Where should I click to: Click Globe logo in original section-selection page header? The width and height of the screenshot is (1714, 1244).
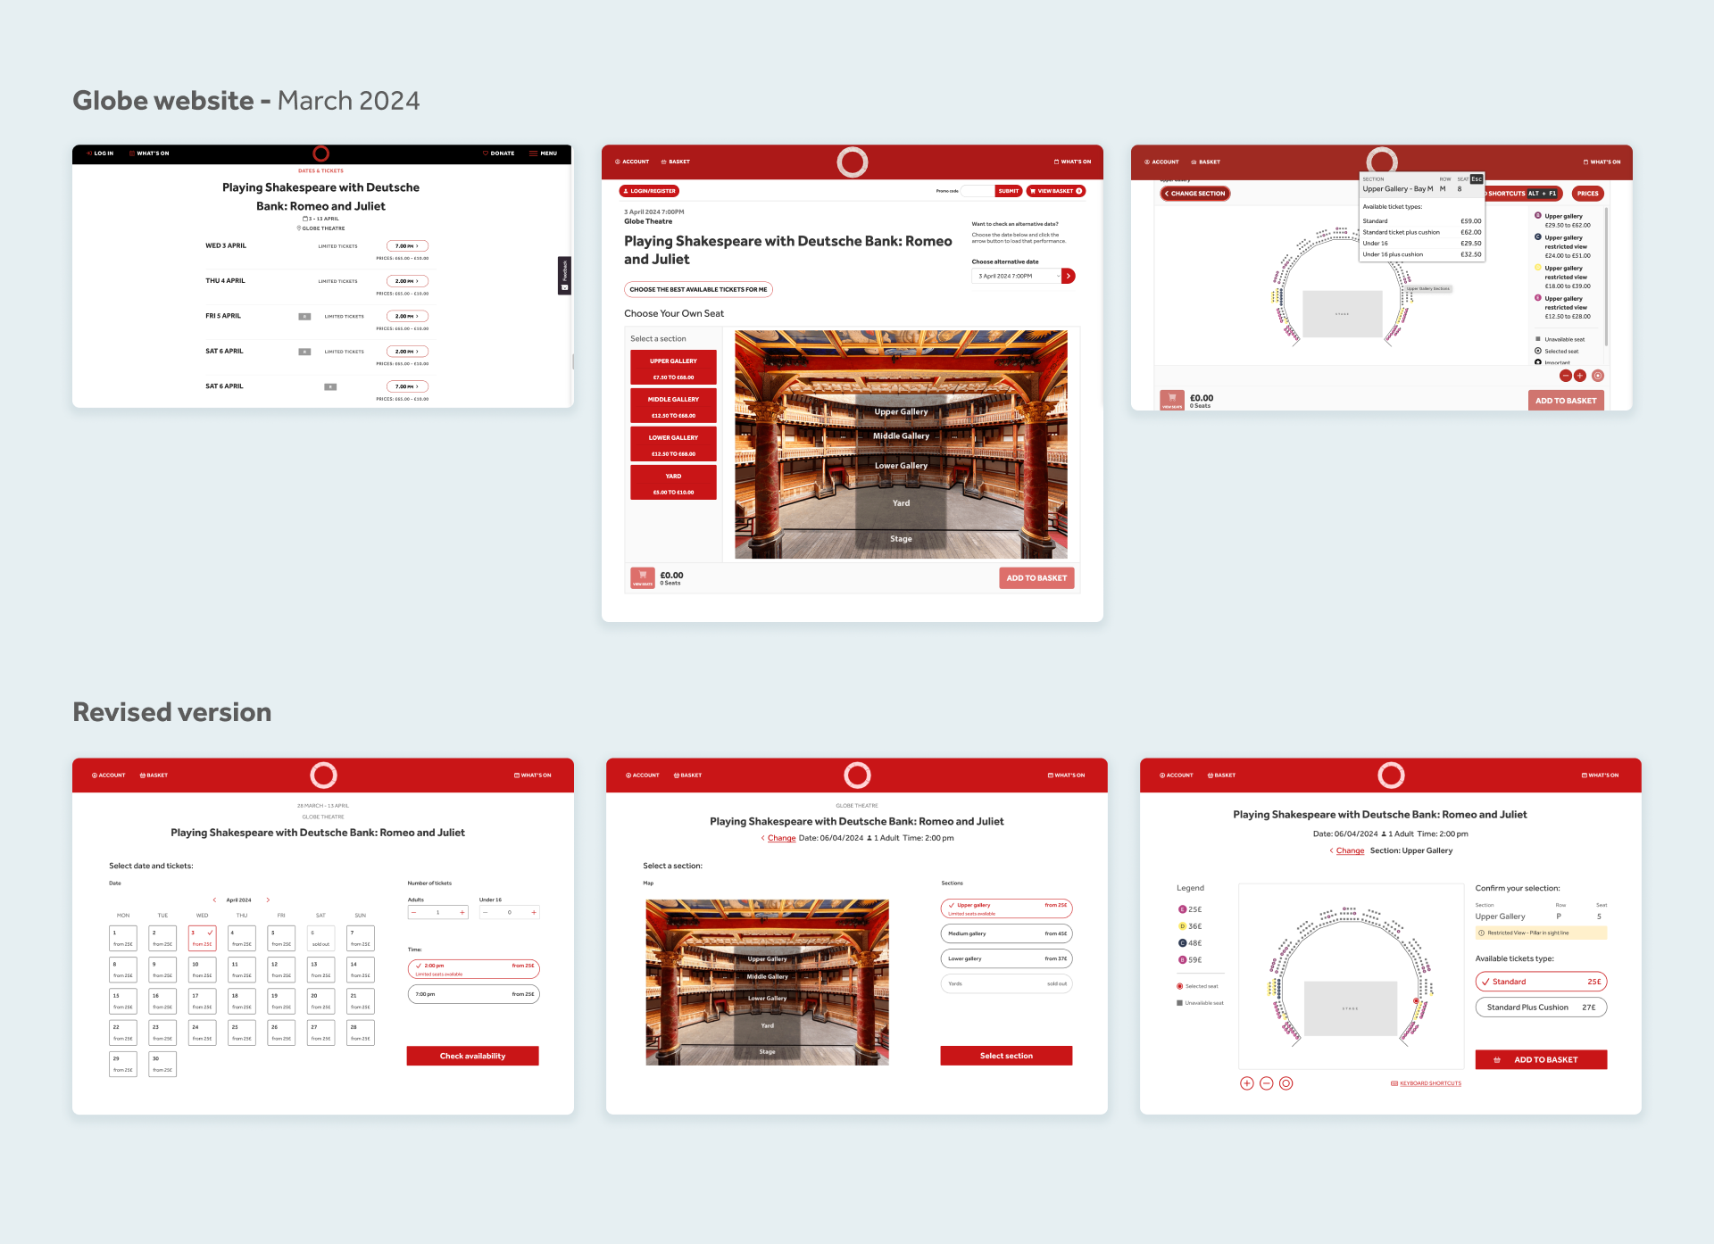tap(853, 162)
